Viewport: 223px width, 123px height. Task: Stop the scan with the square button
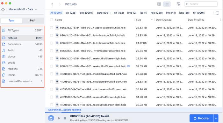(x=65, y=118)
